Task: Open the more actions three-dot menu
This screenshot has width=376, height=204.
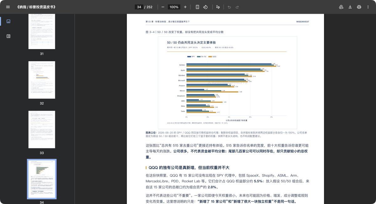Action: click(x=368, y=7)
